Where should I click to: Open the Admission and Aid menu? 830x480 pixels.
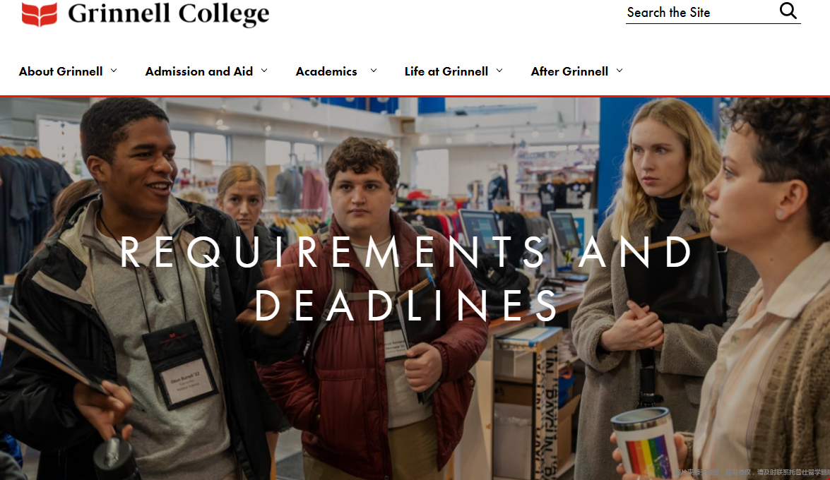199,71
